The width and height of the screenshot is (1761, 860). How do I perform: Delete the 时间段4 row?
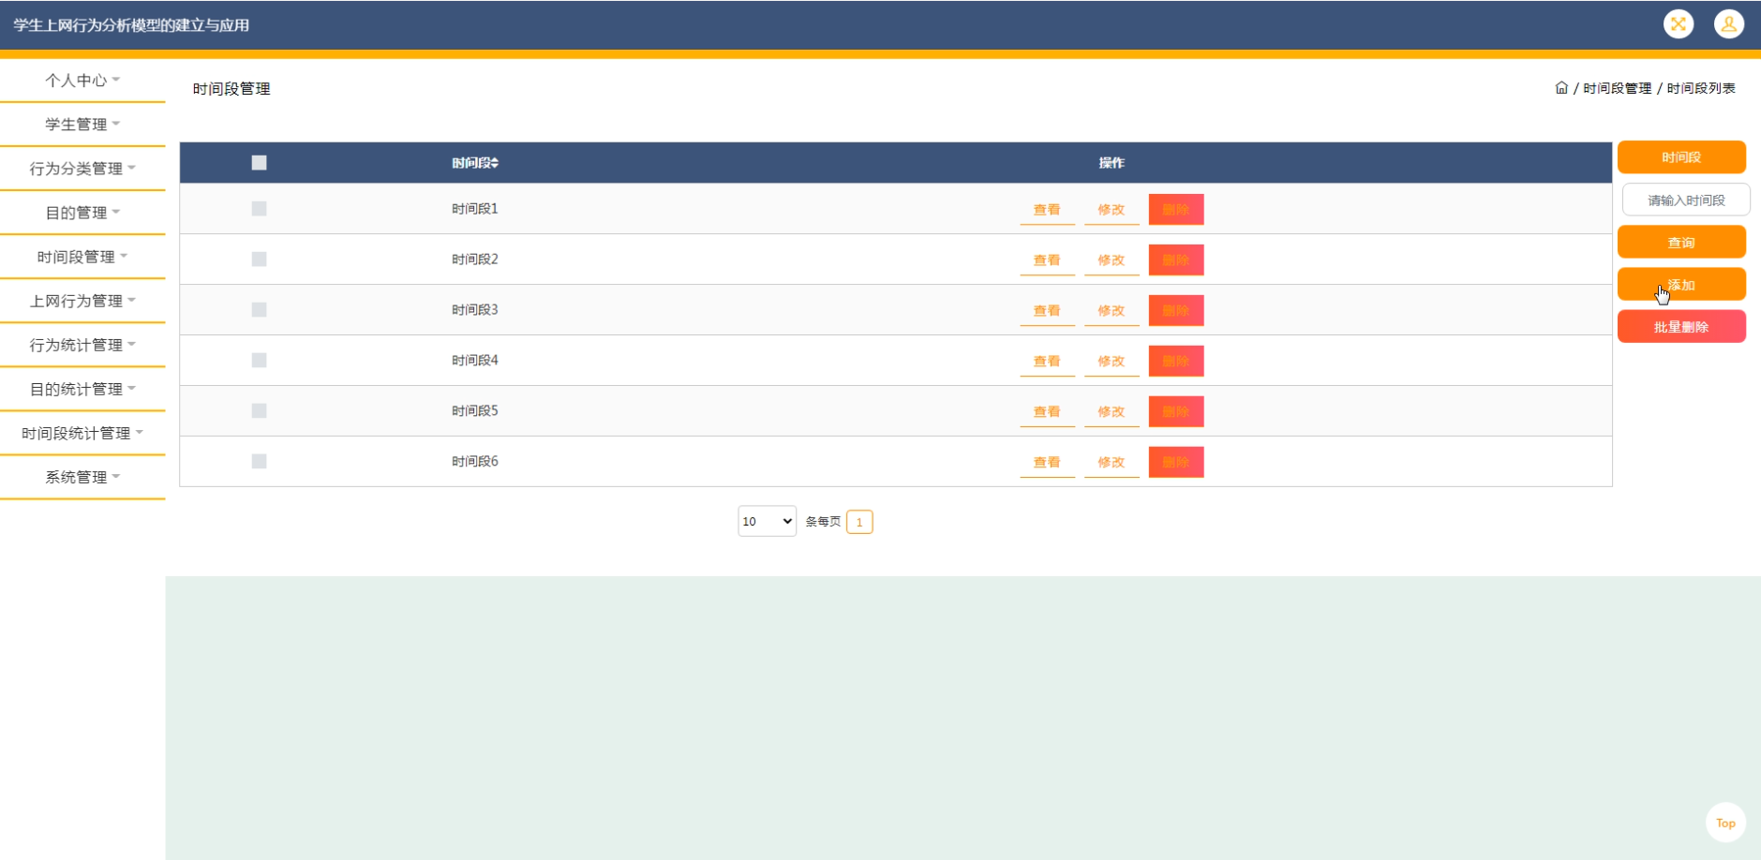pos(1176,362)
